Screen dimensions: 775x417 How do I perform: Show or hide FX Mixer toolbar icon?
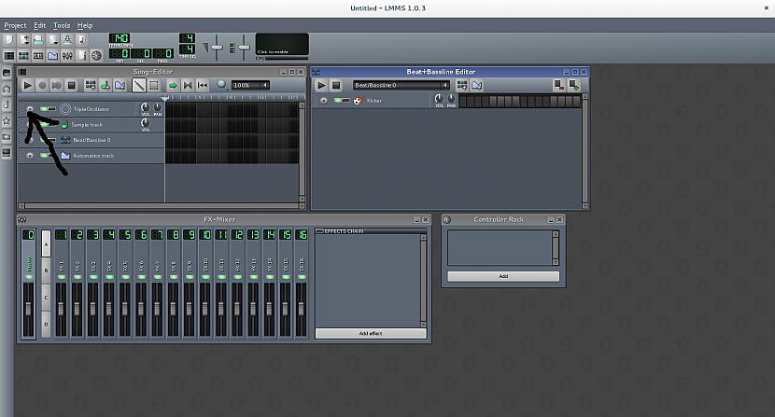67,55
